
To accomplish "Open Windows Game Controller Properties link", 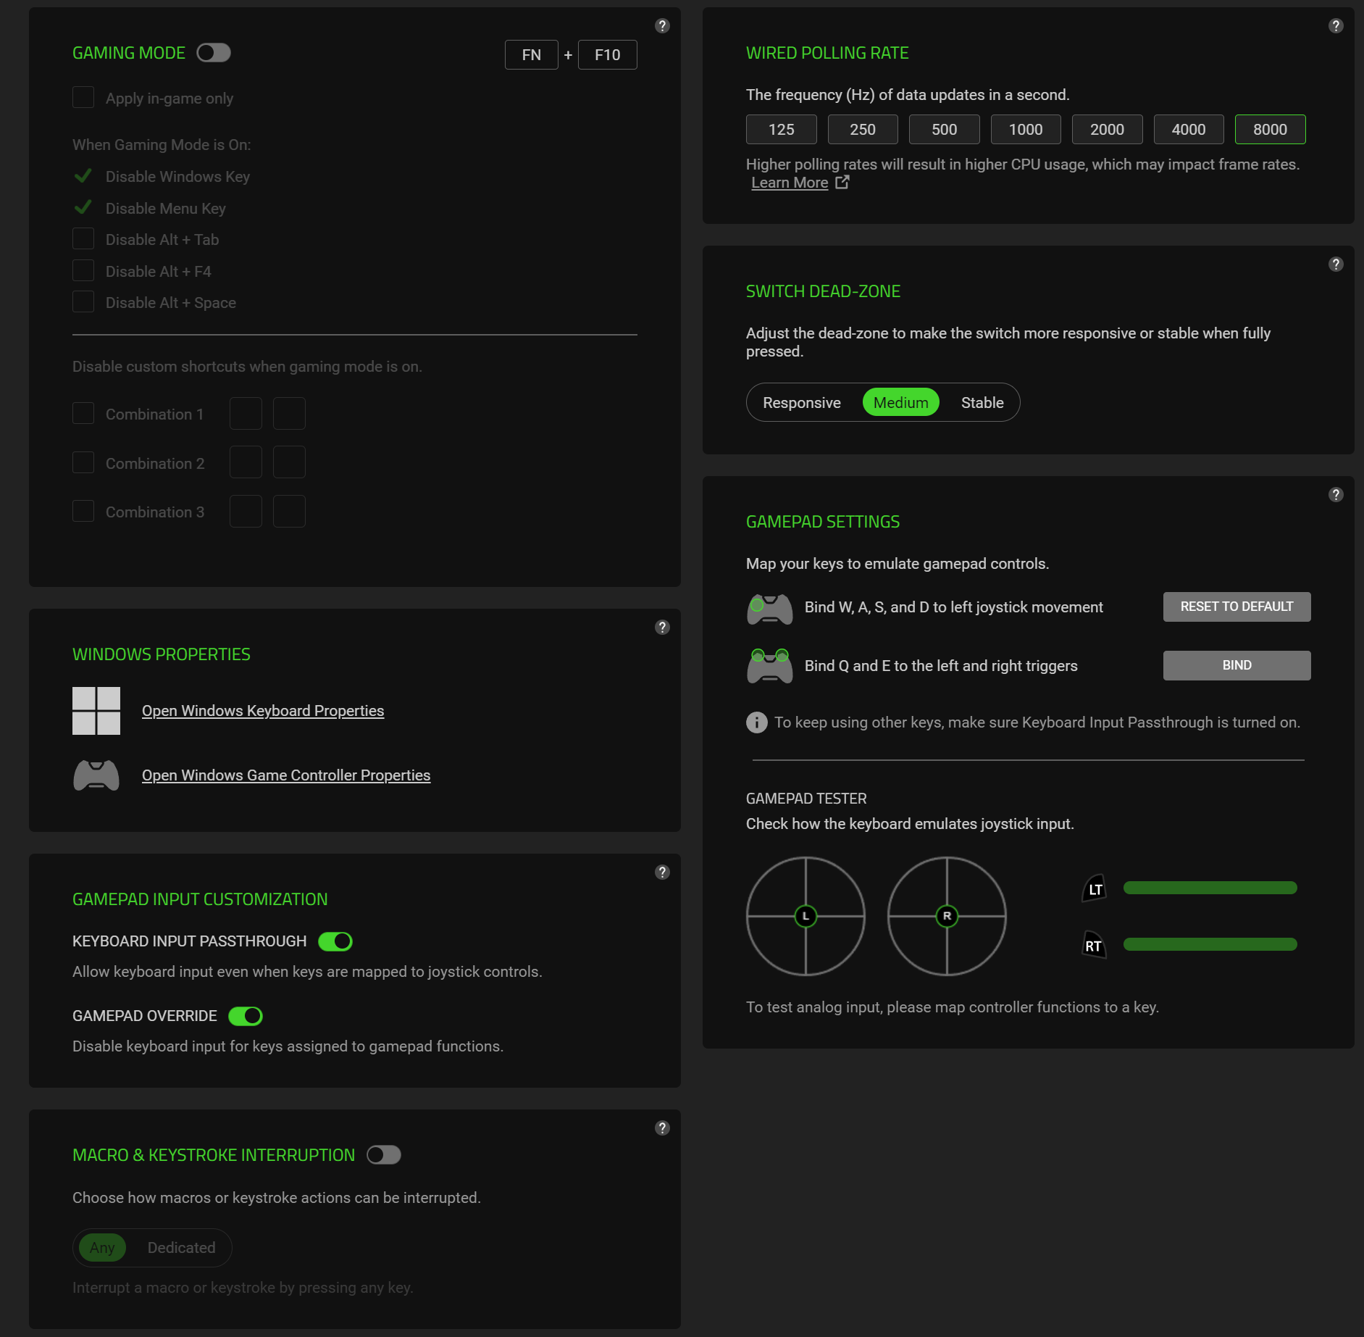I will pos(286,775).
